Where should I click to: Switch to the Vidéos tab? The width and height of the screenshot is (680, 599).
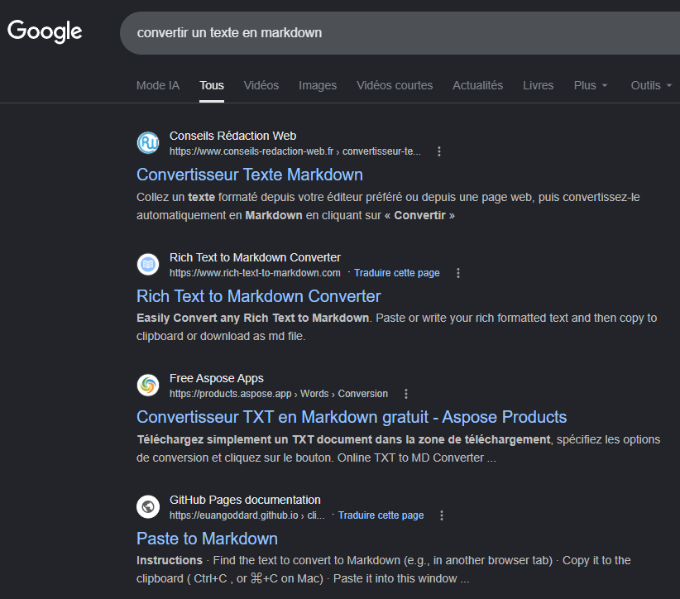coord(261,85)
